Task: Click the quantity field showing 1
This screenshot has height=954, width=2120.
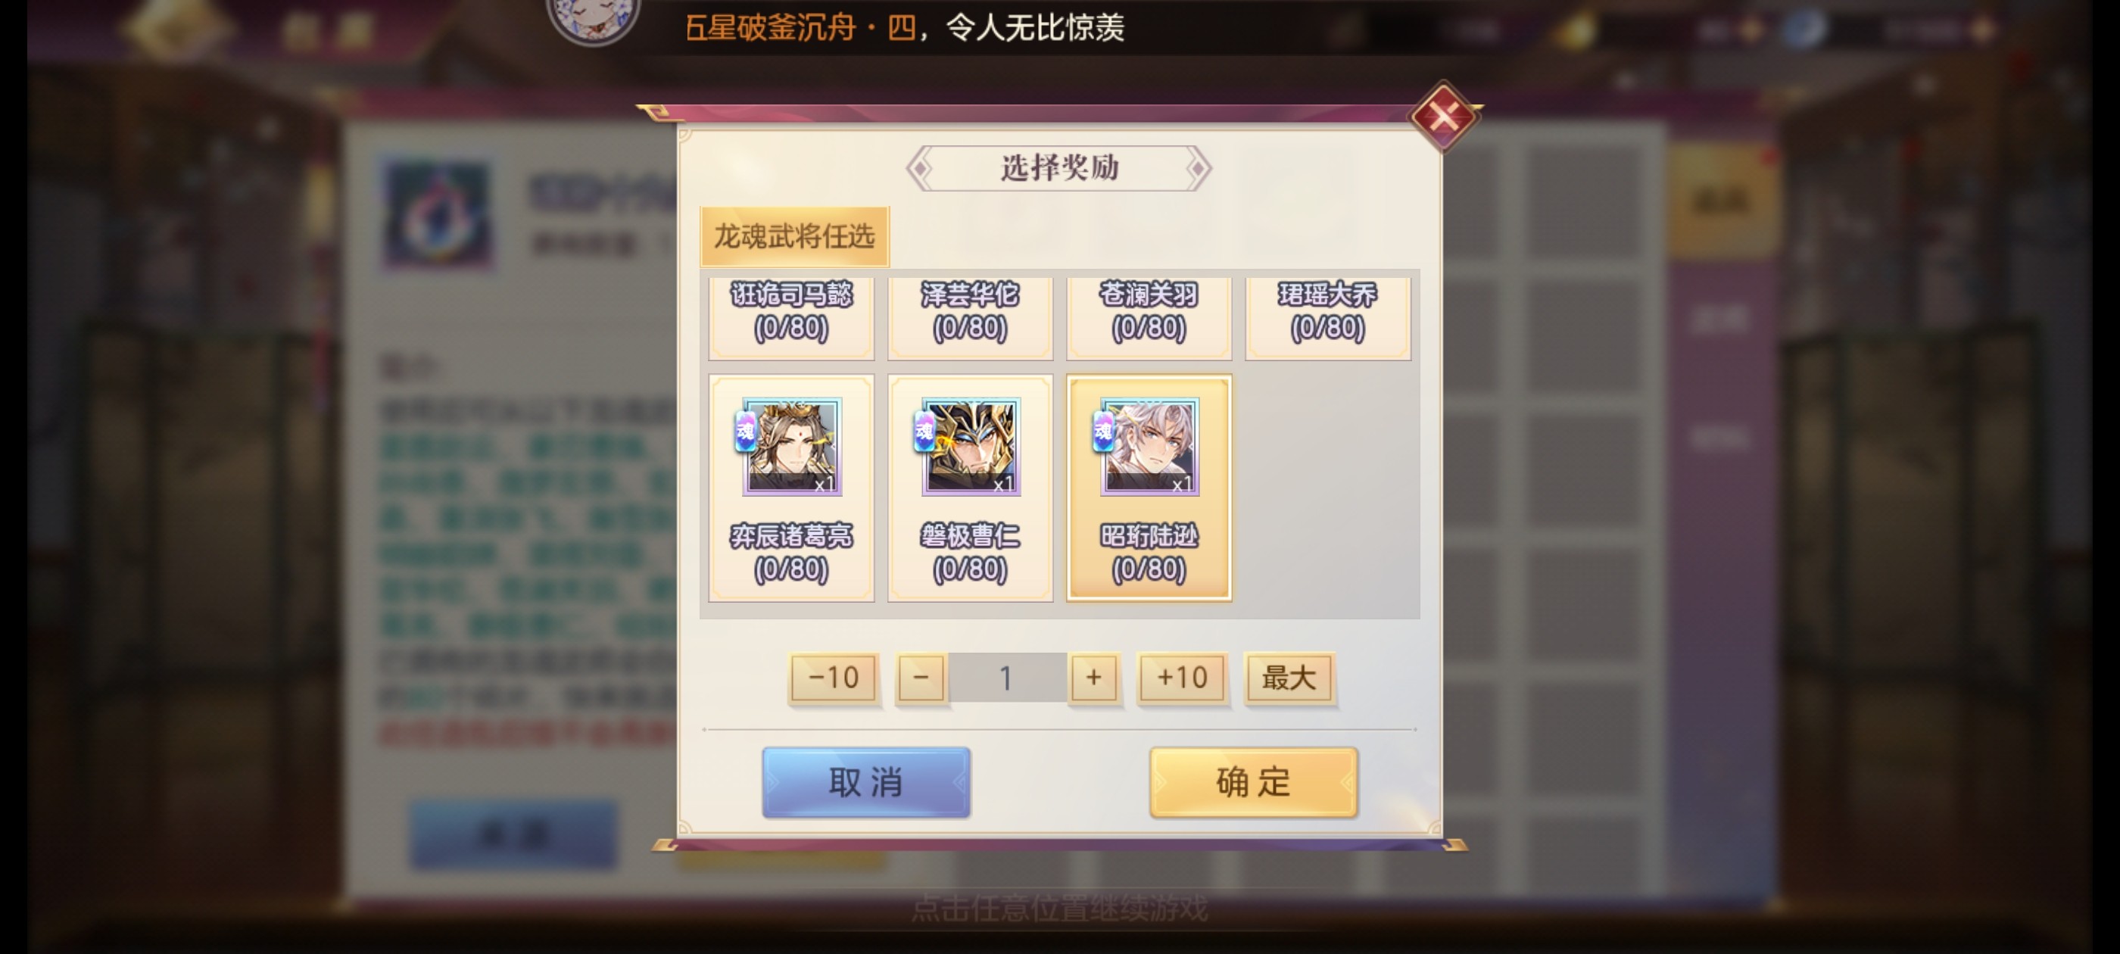Action: tap(1007, 678)
